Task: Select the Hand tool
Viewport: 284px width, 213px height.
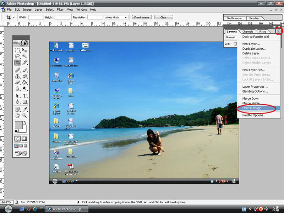Action: click(x=17, y=115)
